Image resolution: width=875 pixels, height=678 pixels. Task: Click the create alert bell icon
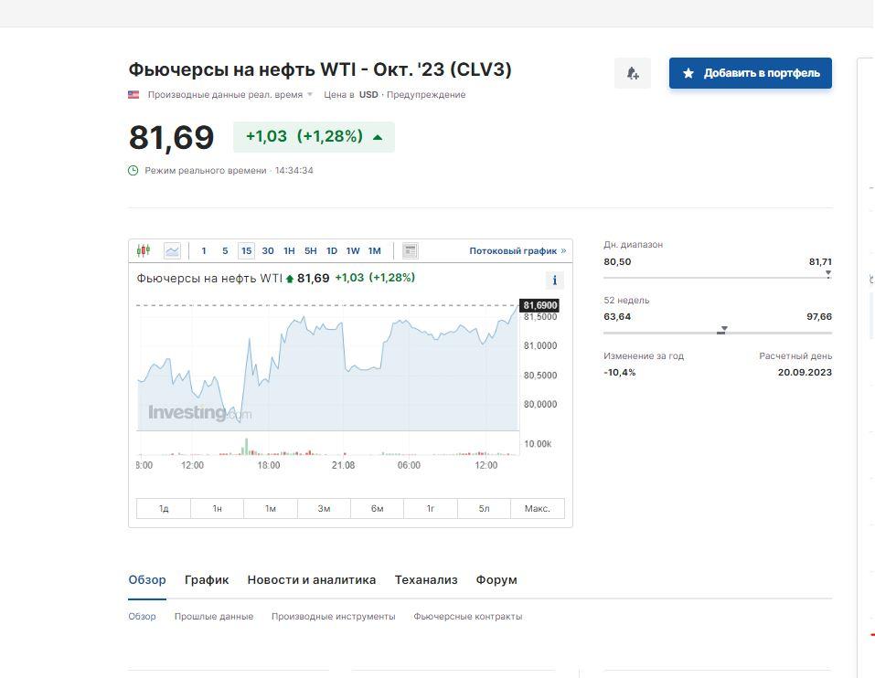633,73
